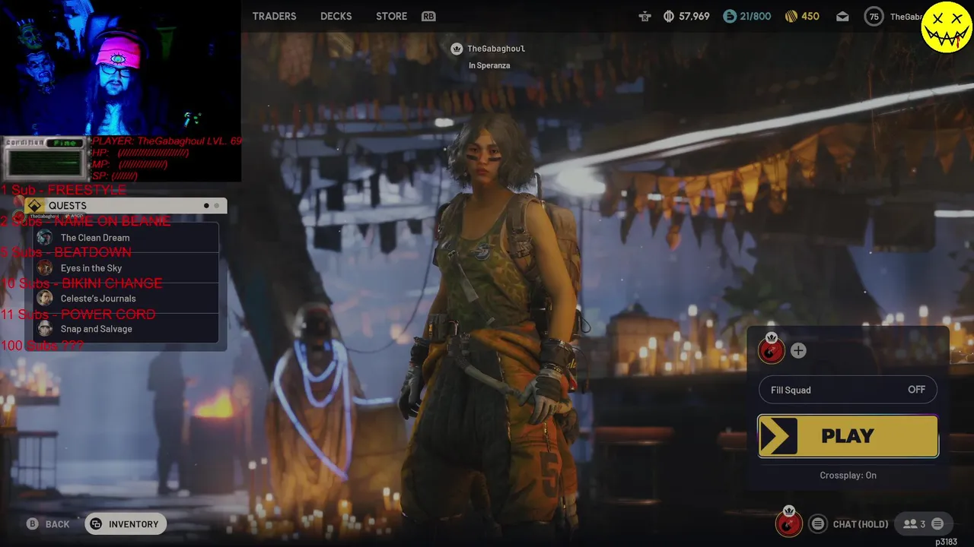Open the Traders tab

click(274, 16)
